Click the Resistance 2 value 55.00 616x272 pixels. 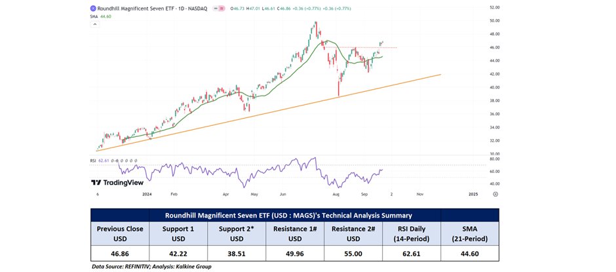[x=353, y=254]
